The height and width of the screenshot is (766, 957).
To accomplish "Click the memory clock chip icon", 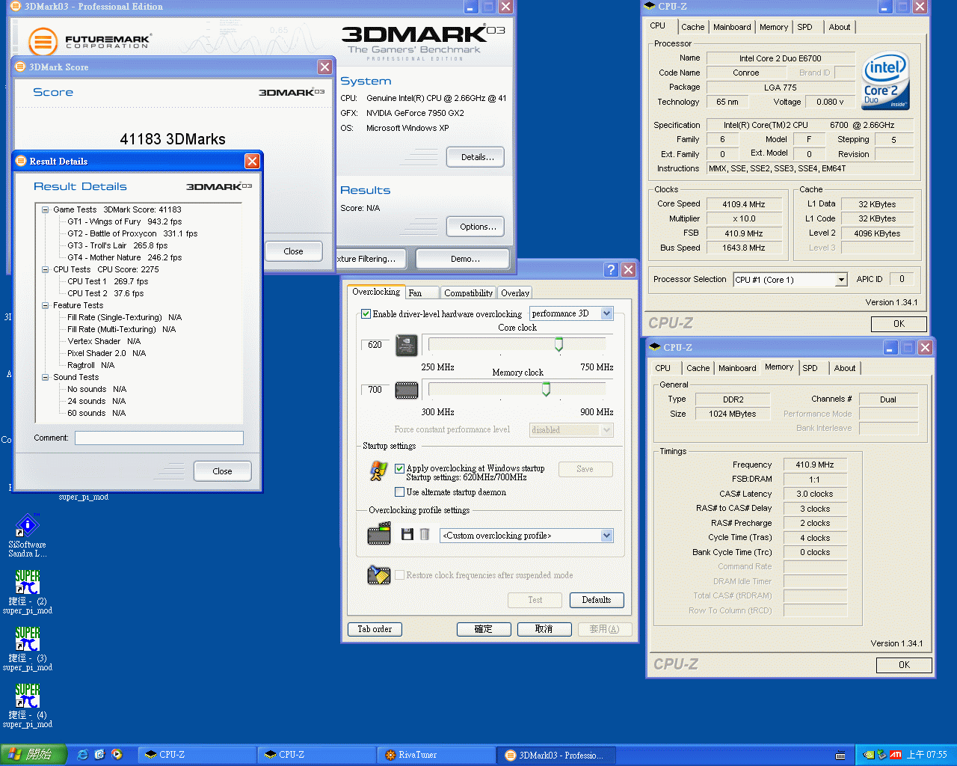I will (x=406, y=390).
